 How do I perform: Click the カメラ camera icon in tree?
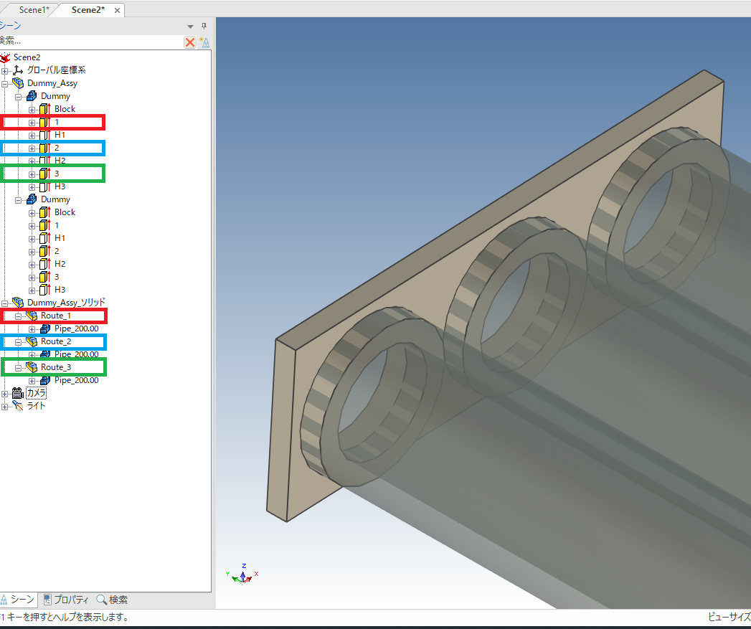[18, 393]
